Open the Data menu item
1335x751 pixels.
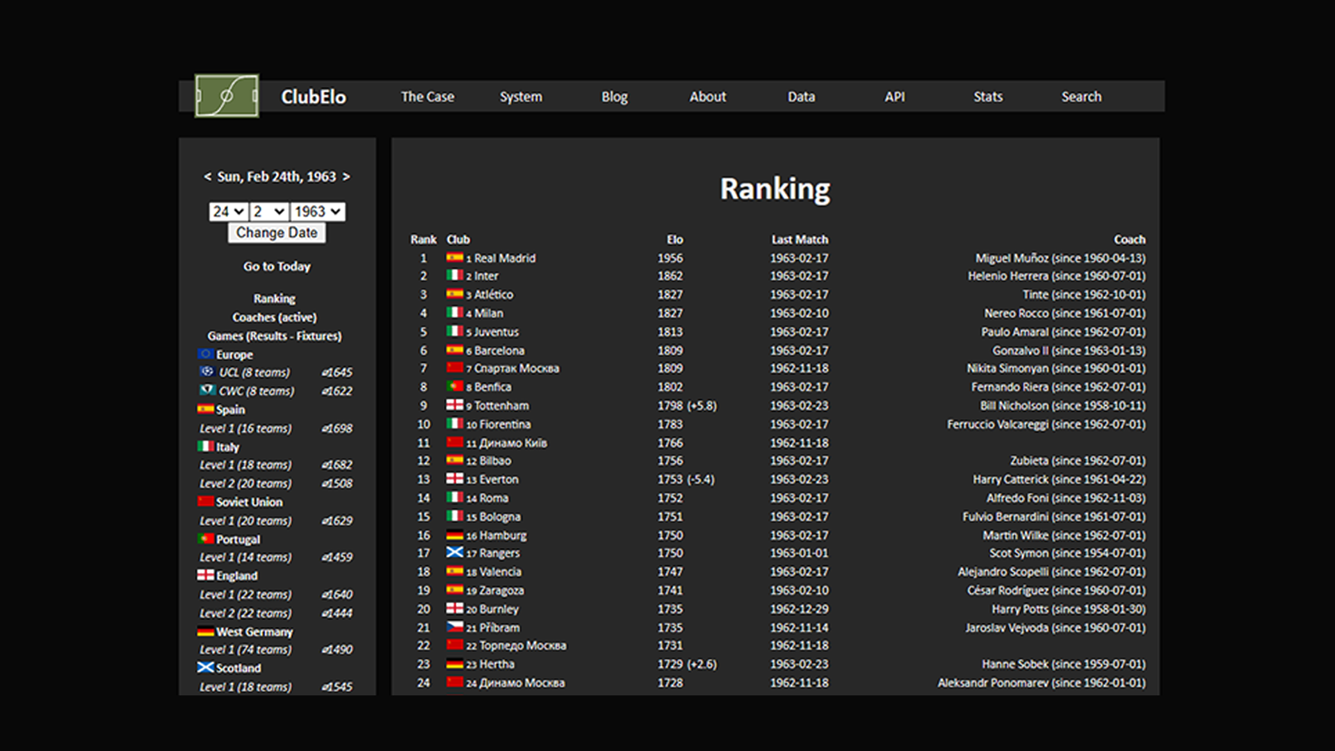tap(801, 97)
